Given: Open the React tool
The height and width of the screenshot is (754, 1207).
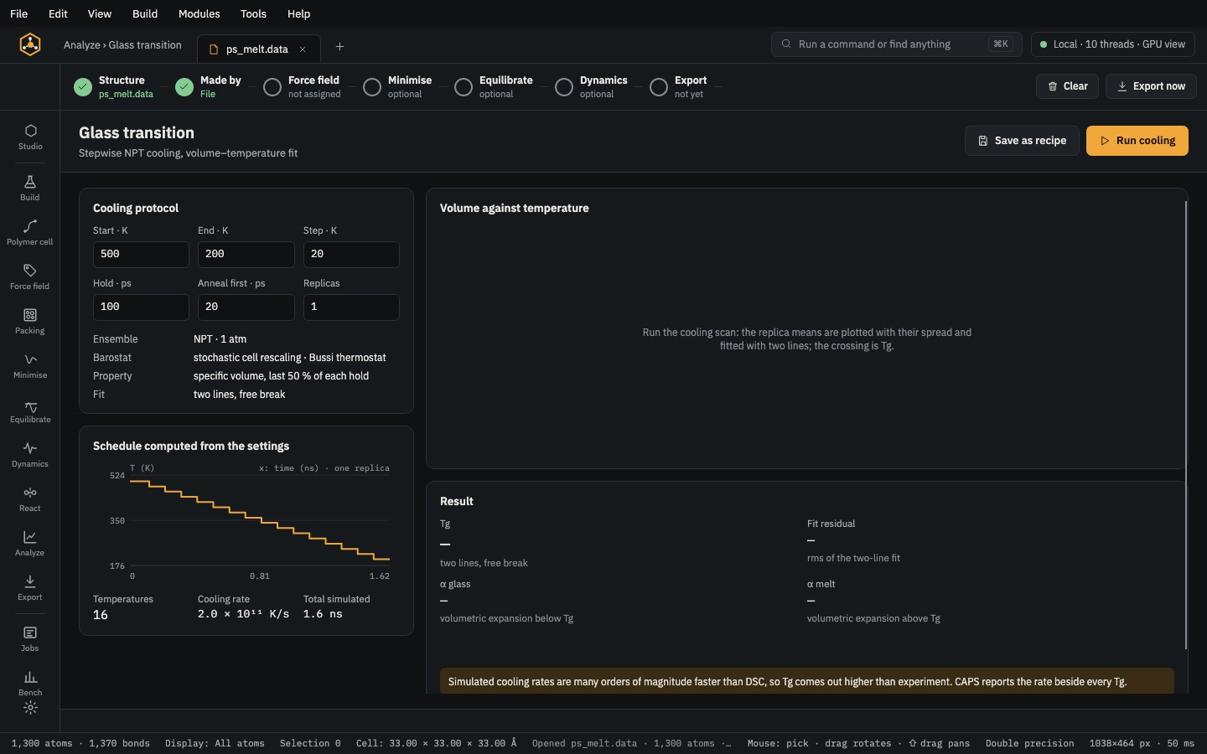Looking at the screenshot, I should point(30,498).
